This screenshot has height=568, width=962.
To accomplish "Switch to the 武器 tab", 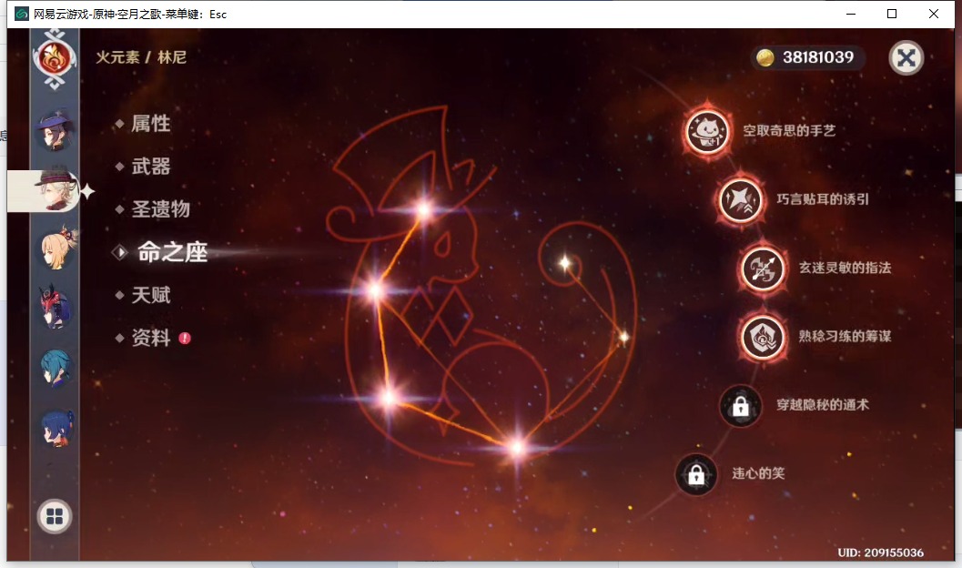I will 150,167.
